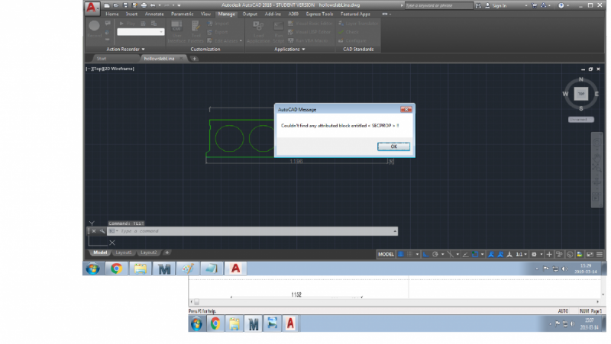Click the Top face of the ViewCube
The height and width of the screenshot is (344, 611).
(581, 94)
